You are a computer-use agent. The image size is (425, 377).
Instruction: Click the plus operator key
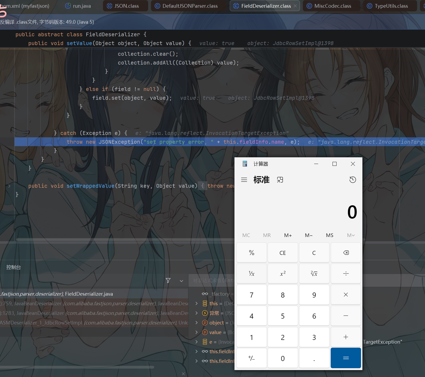click(x=346, y=337)
